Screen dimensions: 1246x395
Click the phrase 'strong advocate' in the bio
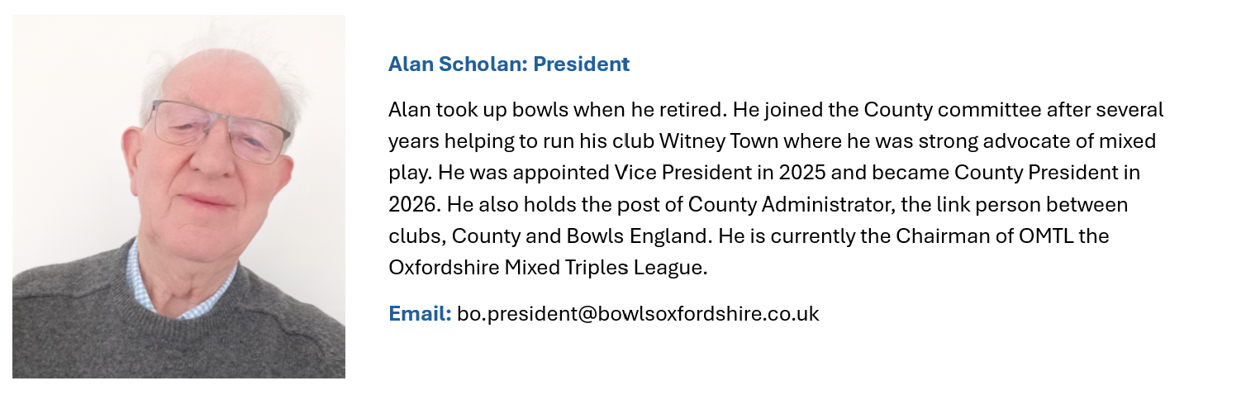tap(983, 142)
